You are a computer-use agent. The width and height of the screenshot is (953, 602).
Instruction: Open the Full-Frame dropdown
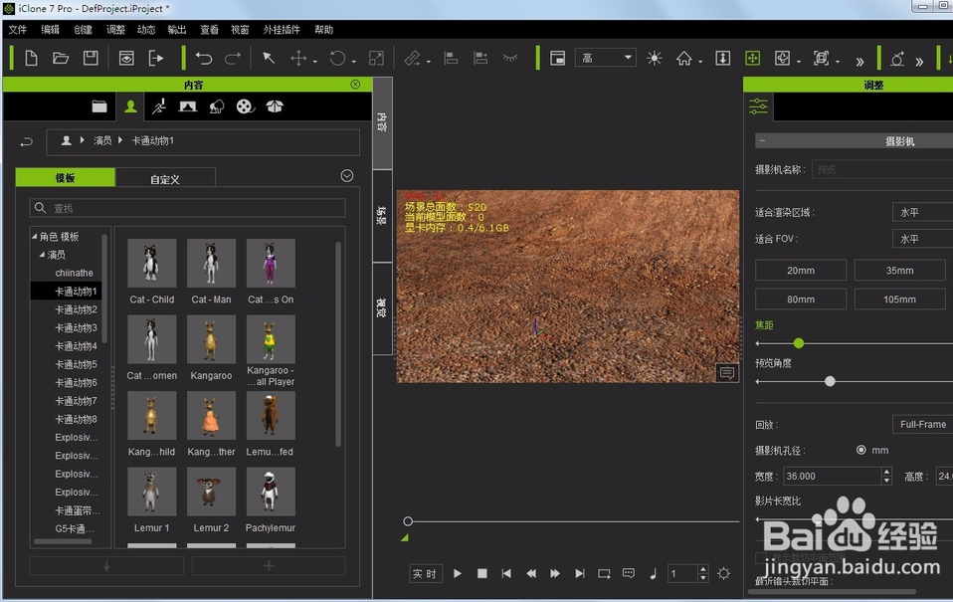[x=922, y=424]
